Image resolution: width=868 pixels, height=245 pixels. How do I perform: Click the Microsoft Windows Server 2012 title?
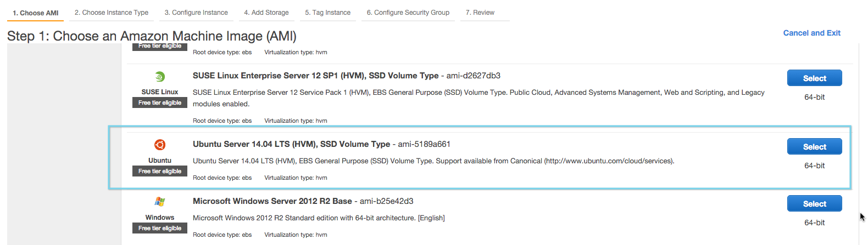pos(272,201)
